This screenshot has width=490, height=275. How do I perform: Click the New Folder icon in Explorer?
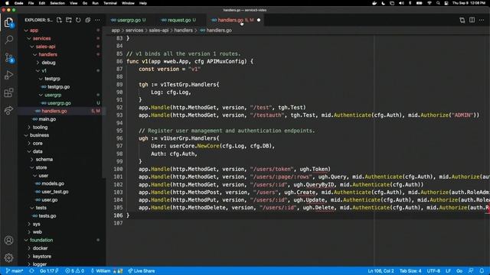(69, 20)
